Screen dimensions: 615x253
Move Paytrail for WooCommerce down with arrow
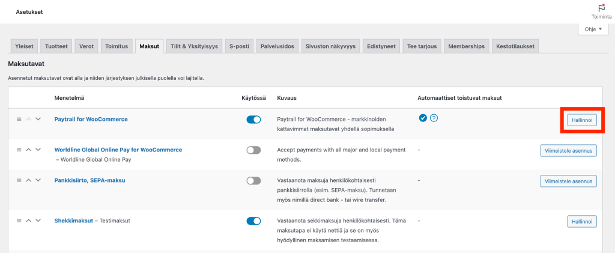(38, 119)
